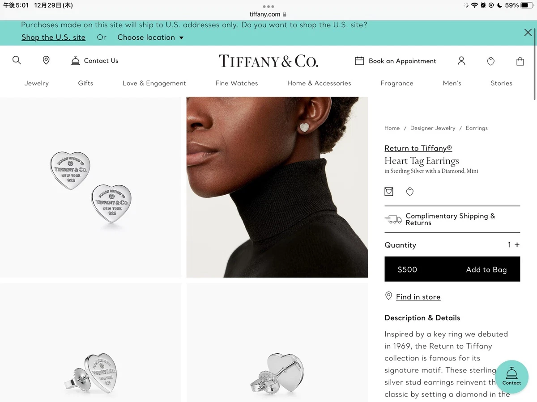Increase quantity with the plus sign
Viewport: 537px width, 402px height.
coord(517,245)
